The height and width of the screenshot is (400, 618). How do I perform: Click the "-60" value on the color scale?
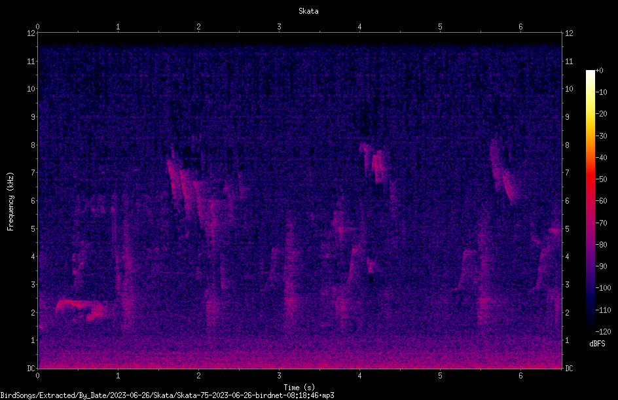(602, 201)
